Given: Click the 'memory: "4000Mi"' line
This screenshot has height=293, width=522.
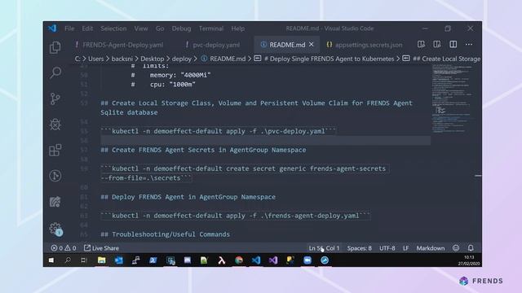Looking at the screenshot, I should point(180,75).
